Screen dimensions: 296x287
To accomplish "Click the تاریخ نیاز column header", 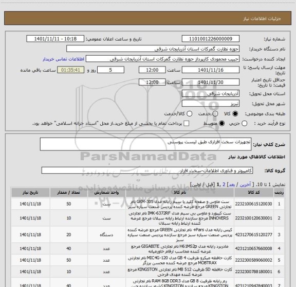I will [30, 192].
